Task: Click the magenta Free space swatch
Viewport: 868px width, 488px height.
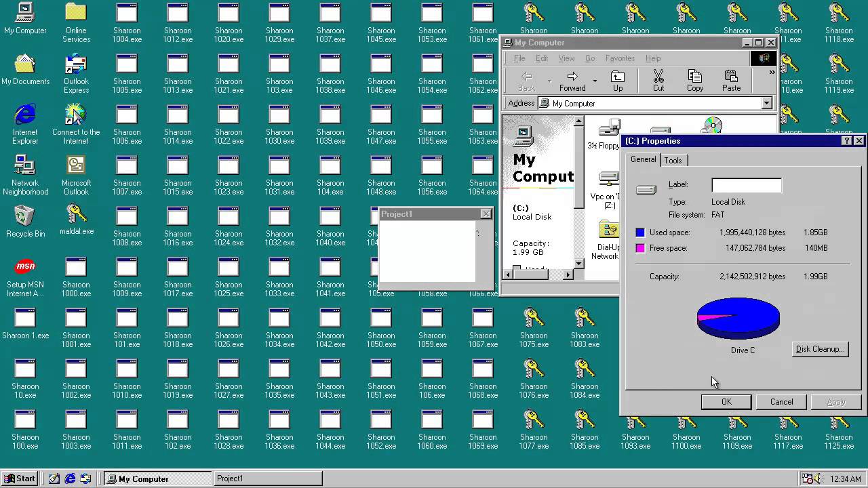Action: tap(639, 248)
